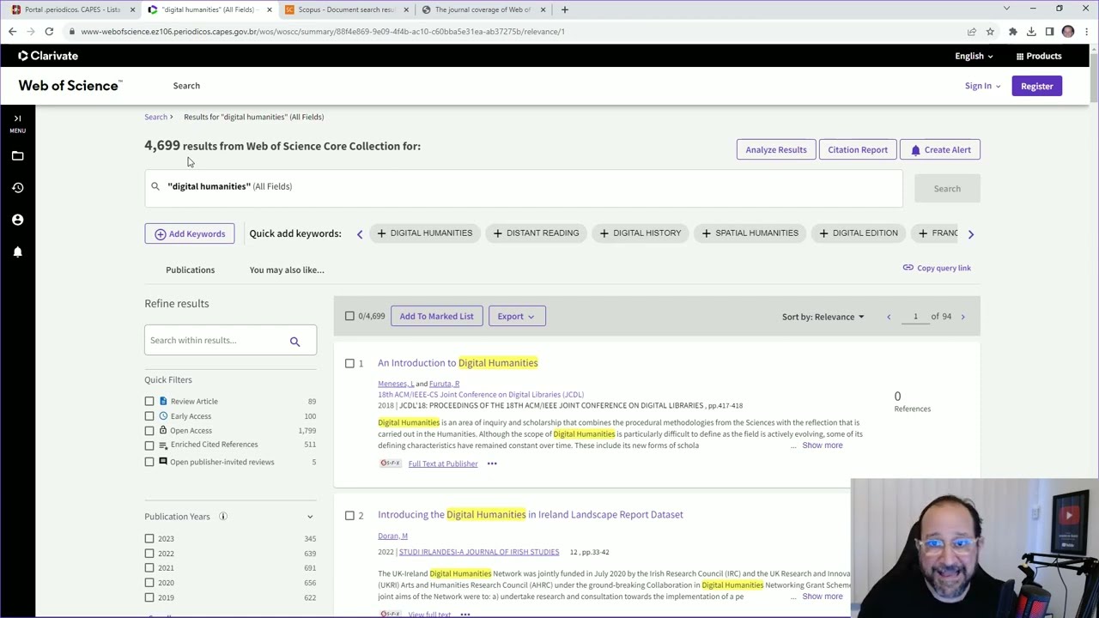Open Sort by Relevance dropdown
This screenshot has height=618, width=1099.
pos(823,317)
